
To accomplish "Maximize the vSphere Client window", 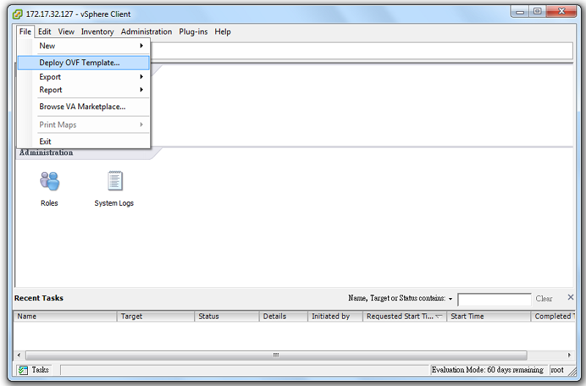I will (538, 12).
